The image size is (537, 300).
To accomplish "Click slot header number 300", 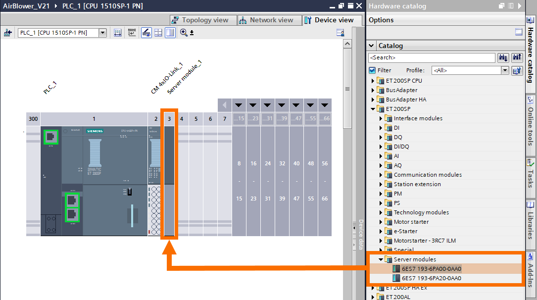I will (33, 119).
